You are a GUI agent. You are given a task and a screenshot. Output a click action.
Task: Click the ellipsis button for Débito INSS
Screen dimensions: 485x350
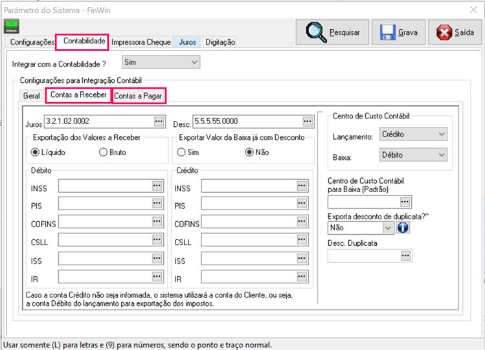(157, 186)
